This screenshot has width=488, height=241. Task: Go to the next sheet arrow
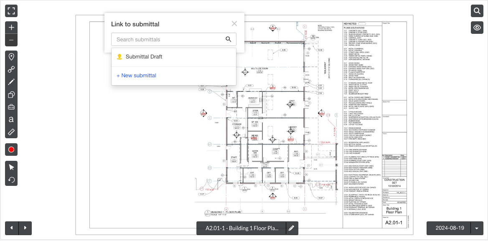click(x=25, y=228)
